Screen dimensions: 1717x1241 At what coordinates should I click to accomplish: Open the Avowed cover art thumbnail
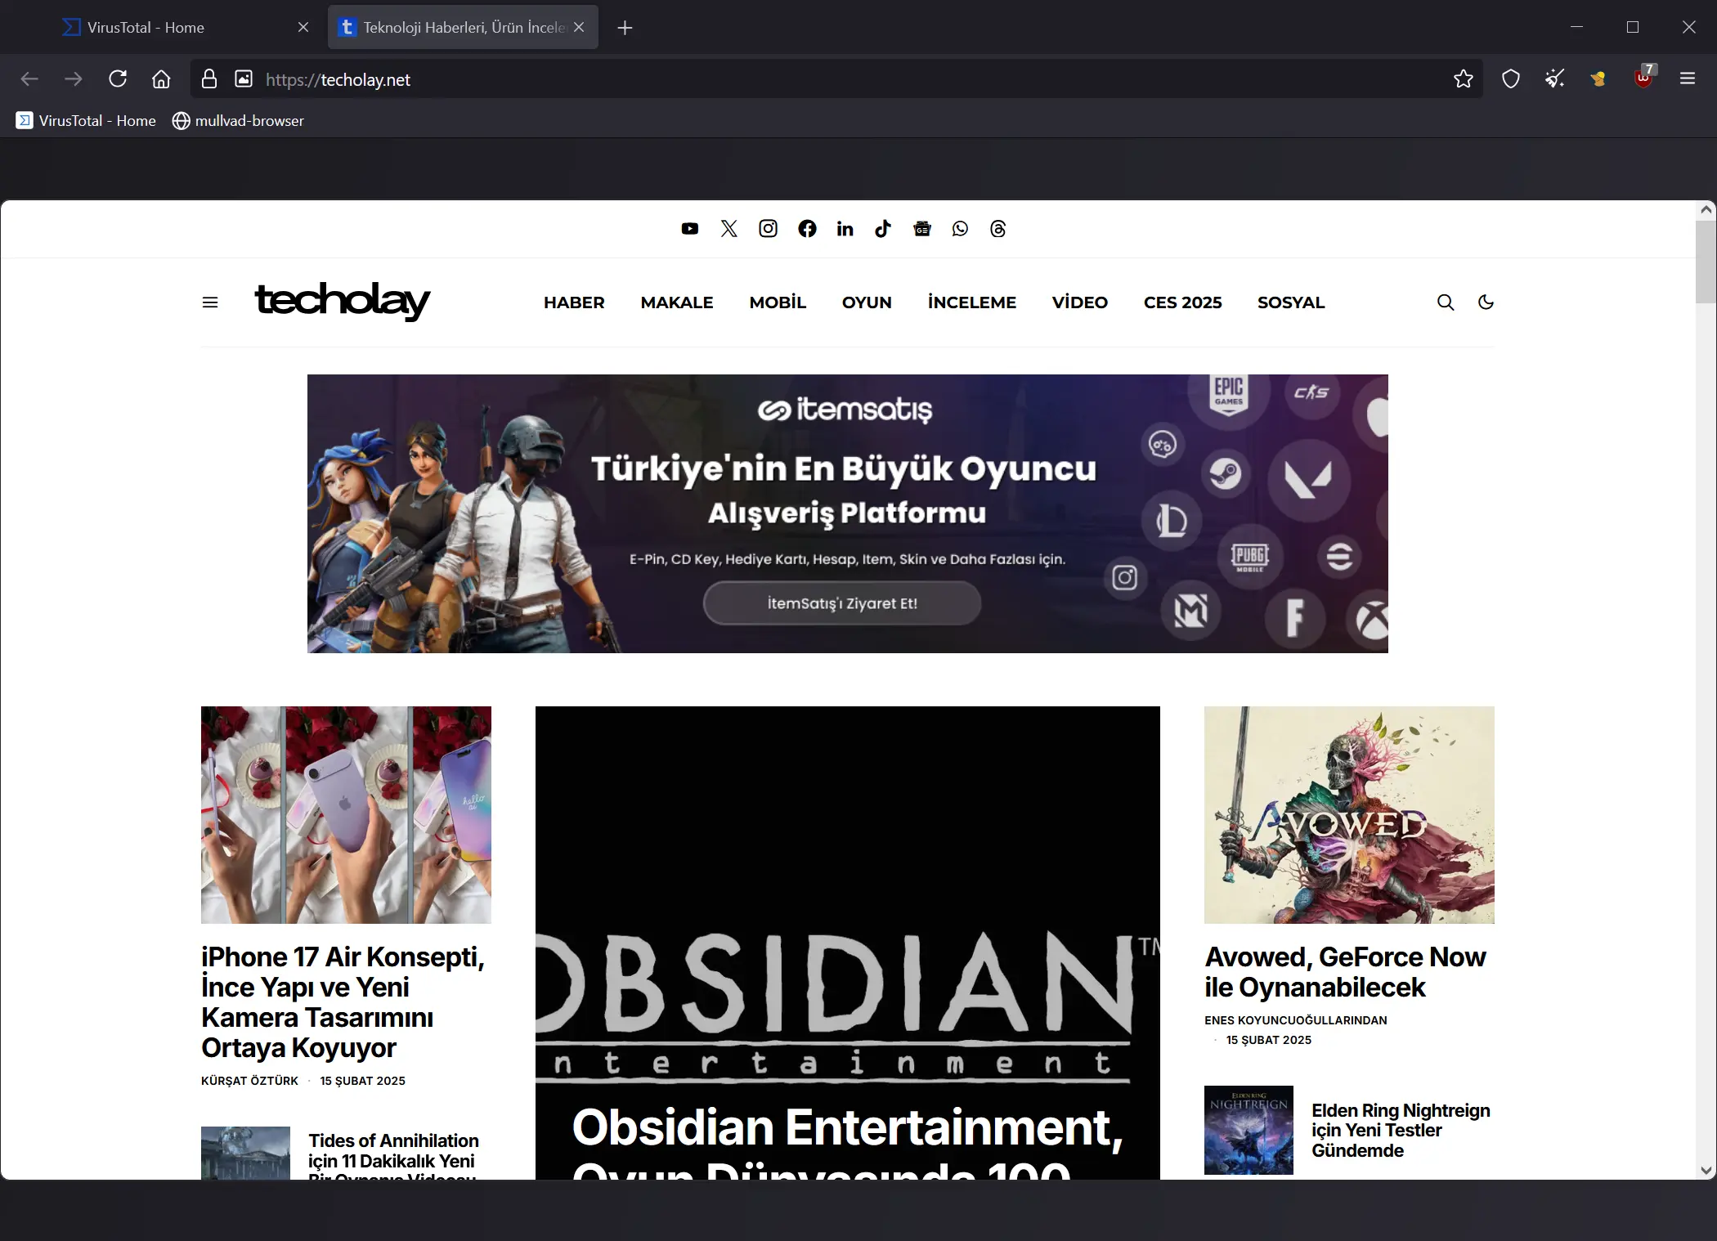(x=1349, y=815)
